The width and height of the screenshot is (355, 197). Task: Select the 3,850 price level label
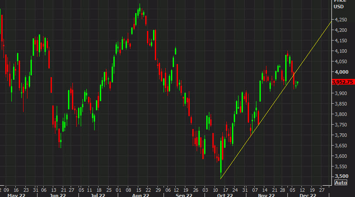(341, 104)
